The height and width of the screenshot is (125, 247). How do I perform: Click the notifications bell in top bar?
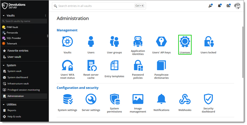(x=219, y=6)
